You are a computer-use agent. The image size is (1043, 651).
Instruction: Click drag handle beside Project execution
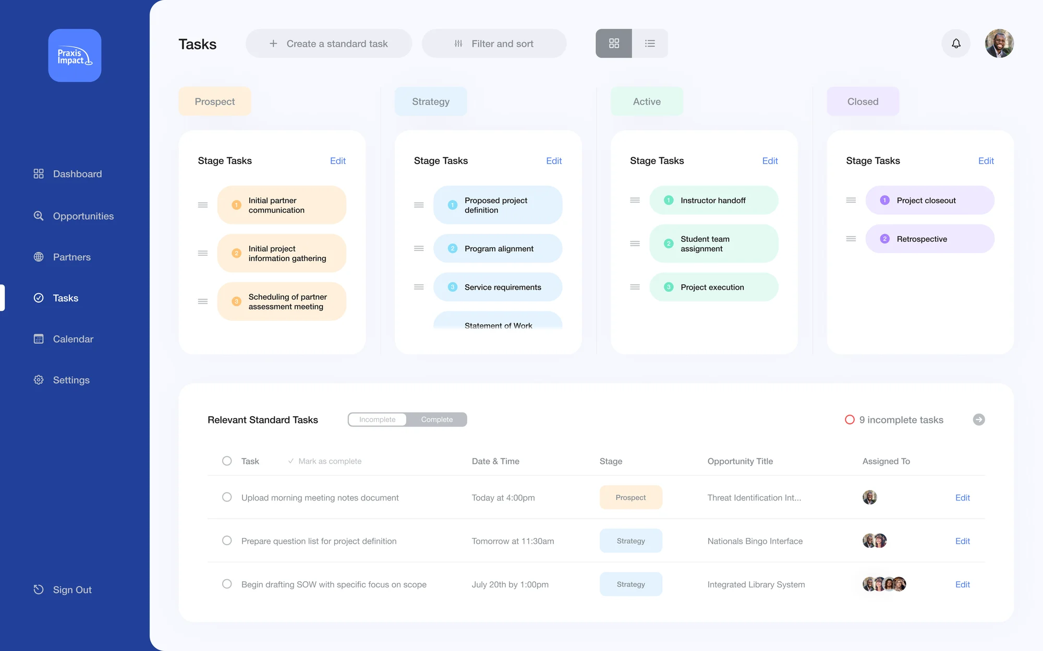[635, 287]
